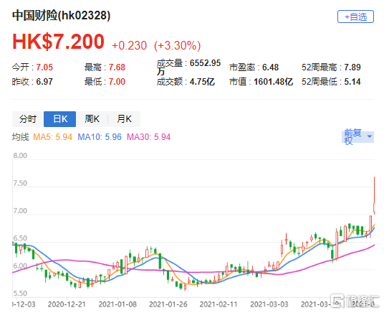The height and width of the screenshot is (313, 384).
Task: Click the 8.00 price axis label
Action: (20, 155)
